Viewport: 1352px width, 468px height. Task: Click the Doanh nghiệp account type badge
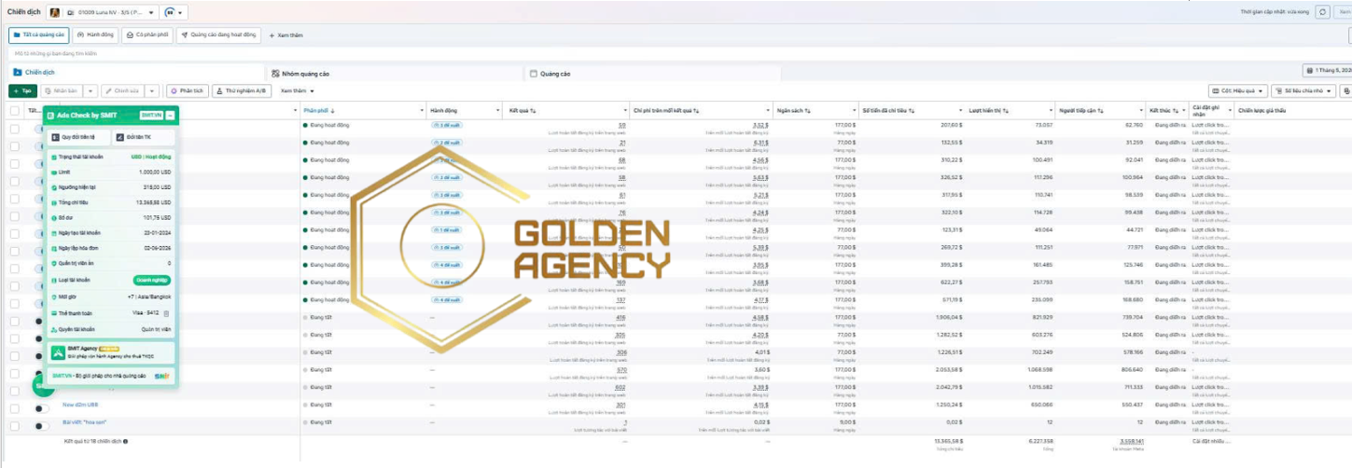tap(152, 280)
